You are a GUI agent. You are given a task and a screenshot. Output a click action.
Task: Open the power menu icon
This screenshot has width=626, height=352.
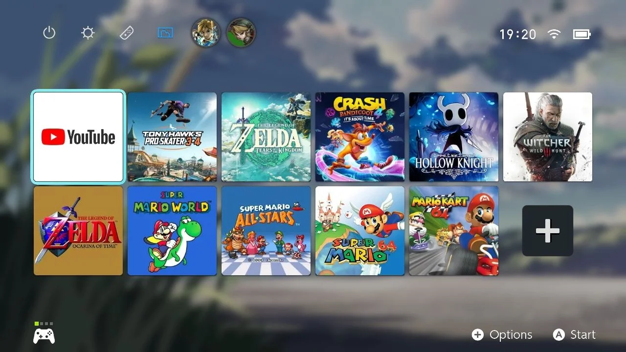click(49, 33)
